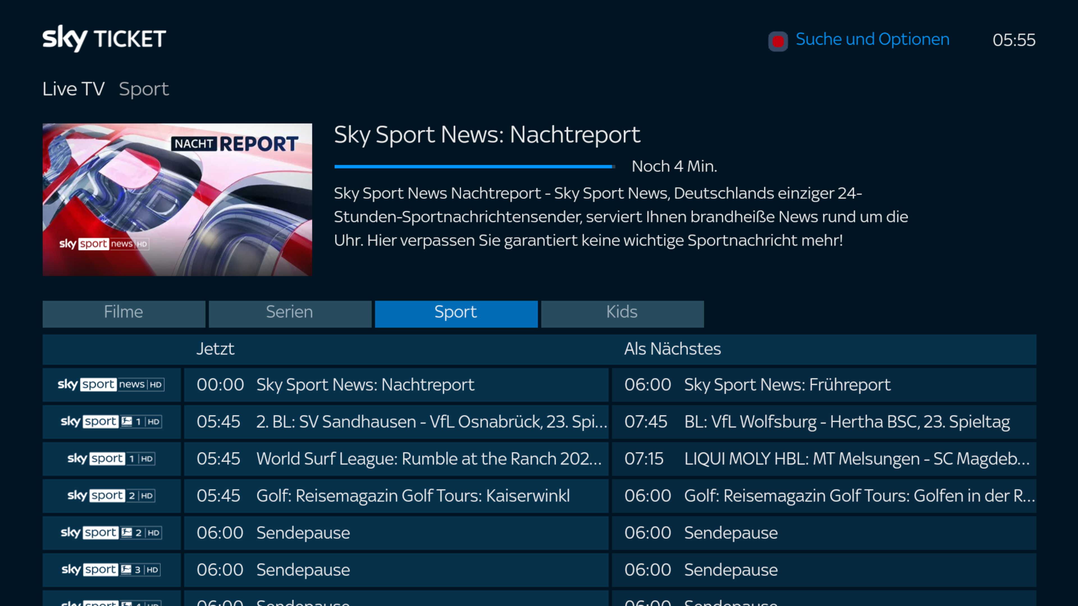Image resolution: width=1078 pixels, height=606 pixels.
Task: Play Golf: Reisemagazin Golf Tours: Kaiserwinkl
Action: (396, 495)
